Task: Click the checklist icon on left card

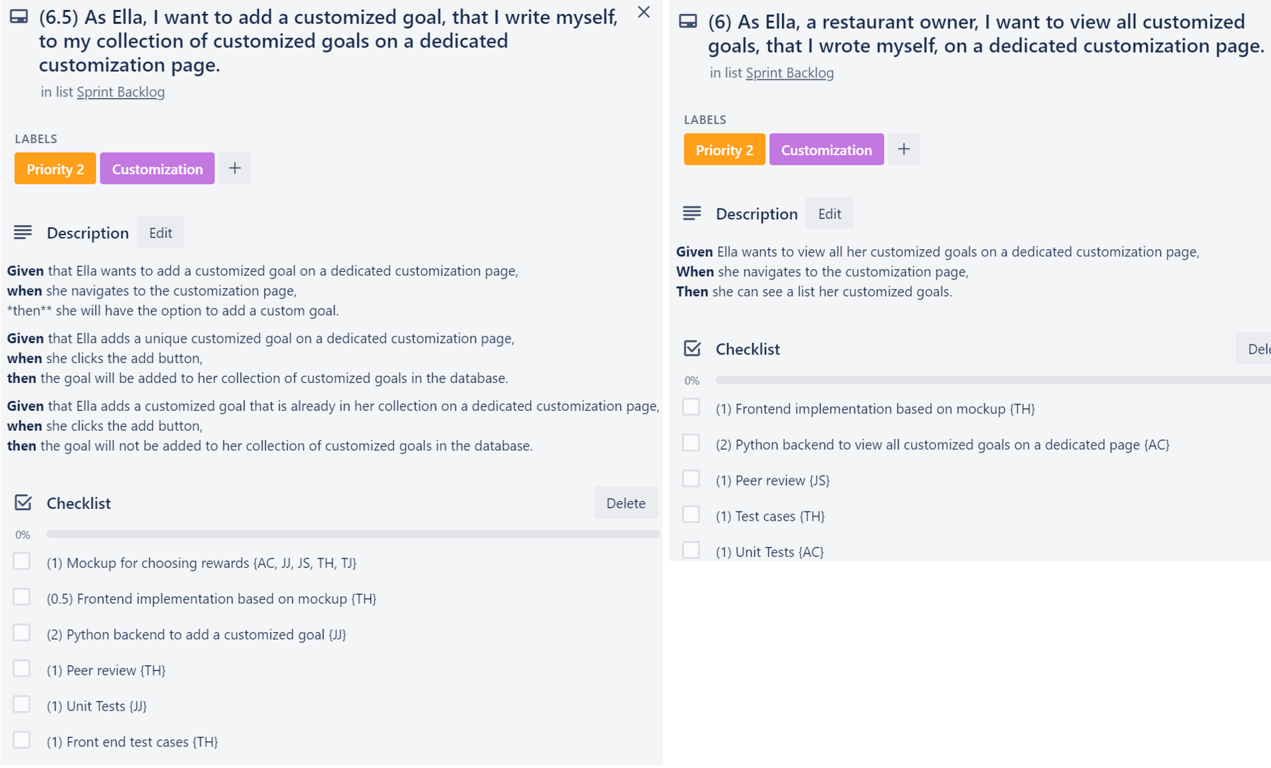Action: coord(23,502)
